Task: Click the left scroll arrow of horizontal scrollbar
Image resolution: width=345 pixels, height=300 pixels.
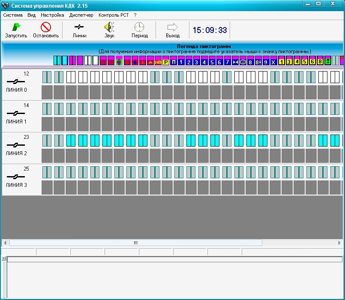Action: [x=5, y=243]
